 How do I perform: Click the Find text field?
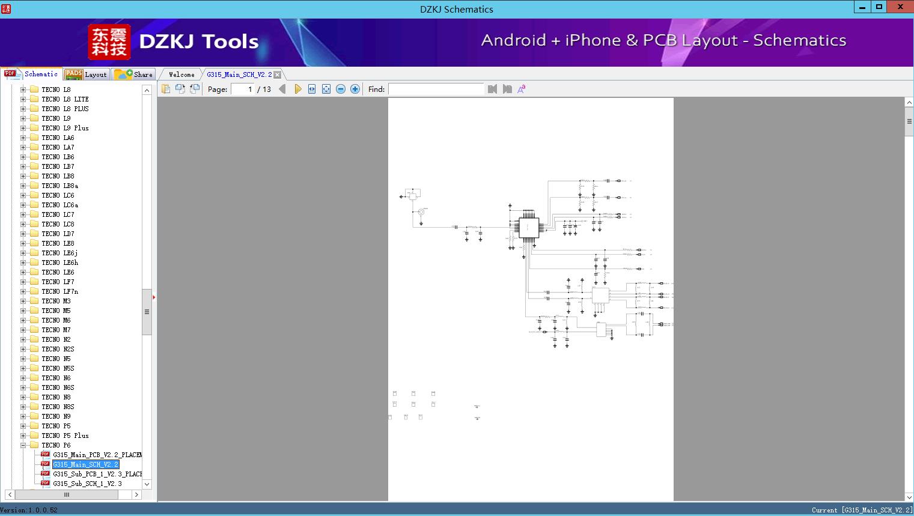coord(436,89)
